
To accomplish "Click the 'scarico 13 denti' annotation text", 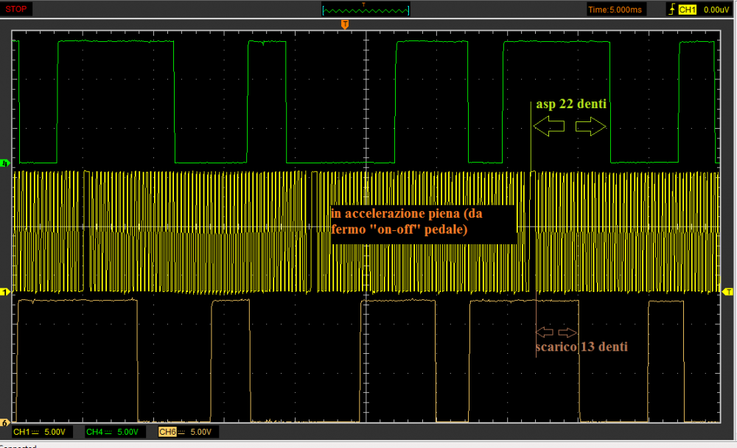I will click(x=581, y=346).
